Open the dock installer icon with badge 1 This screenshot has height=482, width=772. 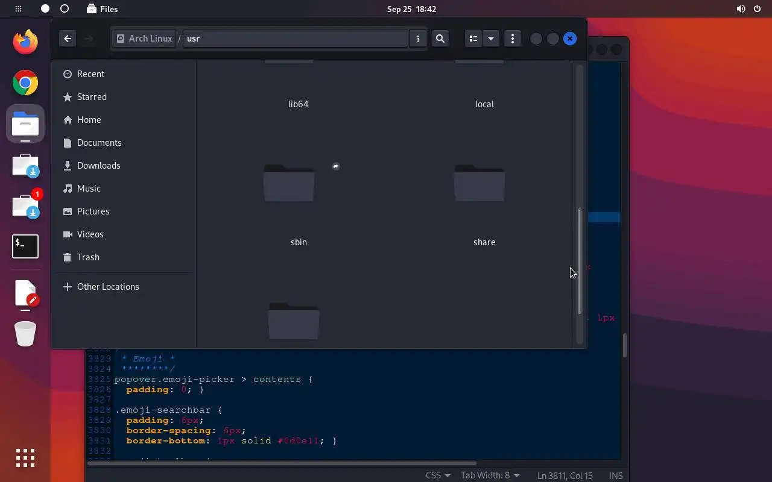pyautogui.click(x=27, y=205)
